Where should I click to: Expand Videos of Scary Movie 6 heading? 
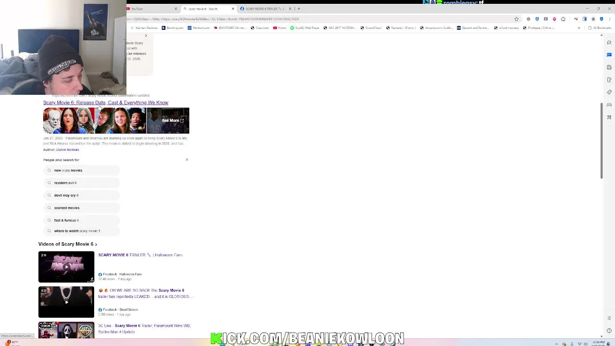[x=68, y=244]
